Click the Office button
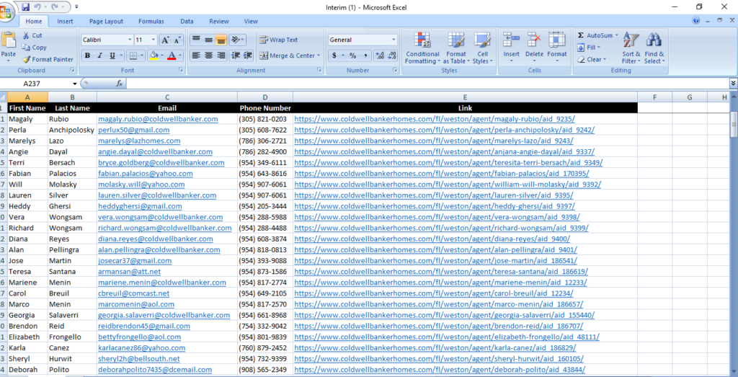This screenshot has width=738, height=377. (x=6, y=12)
